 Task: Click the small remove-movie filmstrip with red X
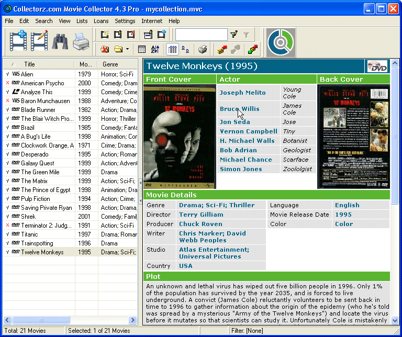[131, 35]
